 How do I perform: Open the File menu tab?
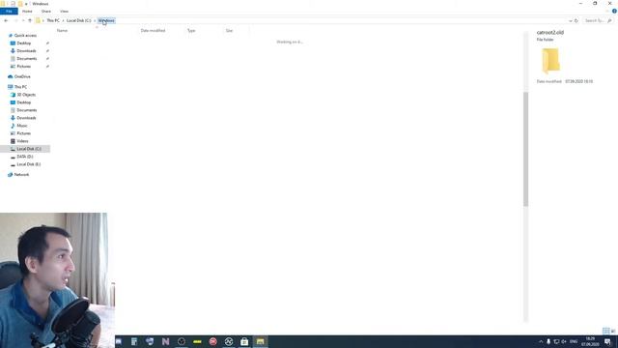[9, 11]
